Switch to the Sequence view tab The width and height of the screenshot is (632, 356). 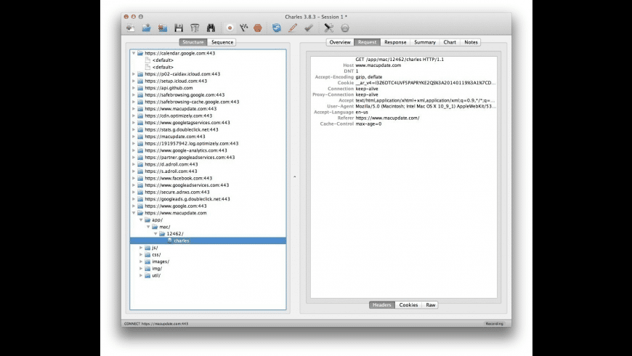222,42
